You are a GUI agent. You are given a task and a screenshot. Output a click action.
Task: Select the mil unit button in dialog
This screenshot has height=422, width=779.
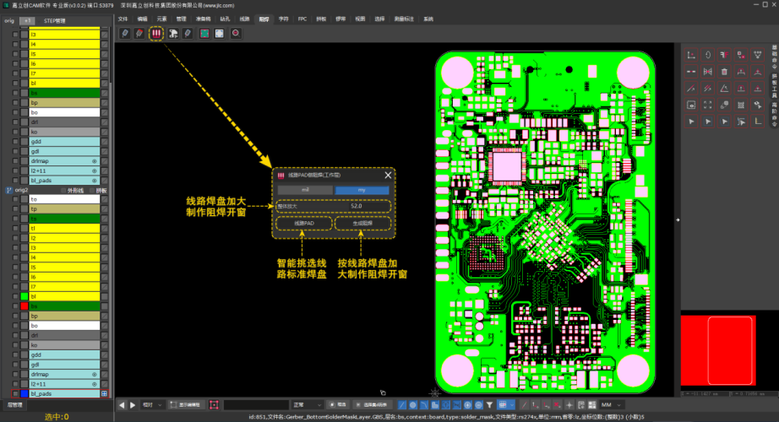click(305, 190)
